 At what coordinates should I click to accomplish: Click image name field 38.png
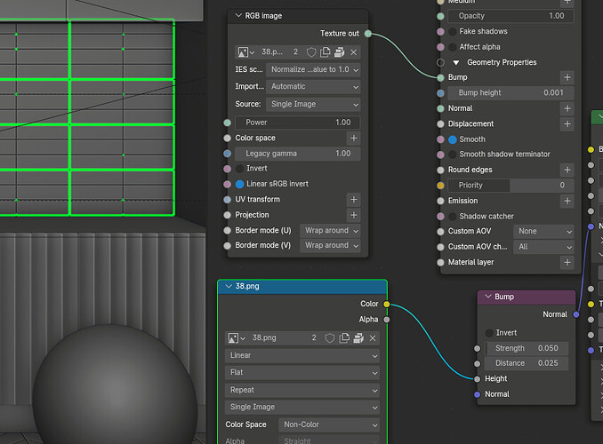tap(277, 338)
